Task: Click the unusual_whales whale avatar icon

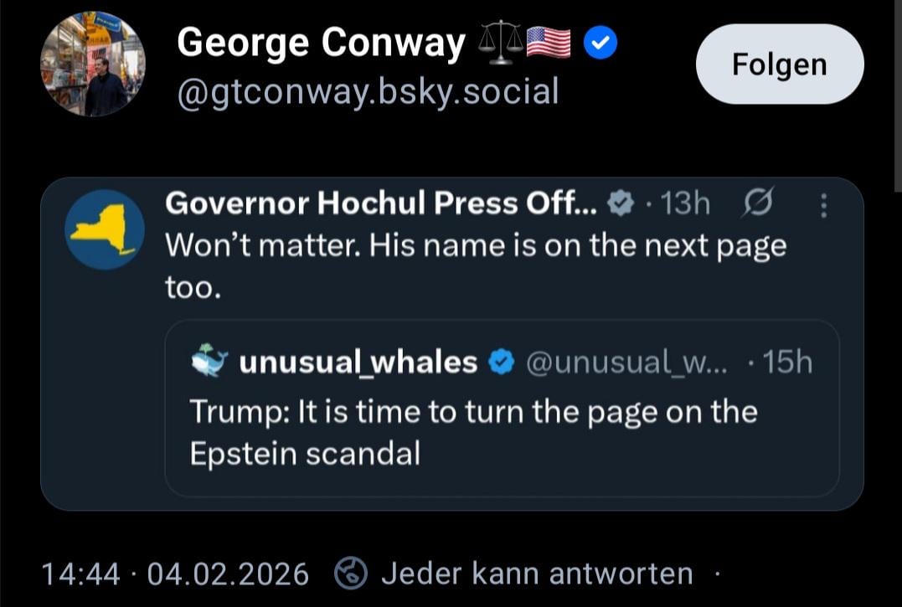Action: 209,362
